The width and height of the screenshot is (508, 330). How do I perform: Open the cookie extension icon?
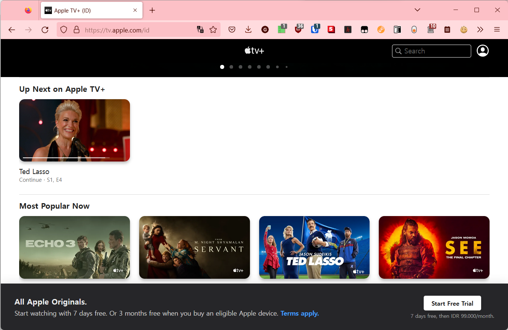(x=464, y=30)
